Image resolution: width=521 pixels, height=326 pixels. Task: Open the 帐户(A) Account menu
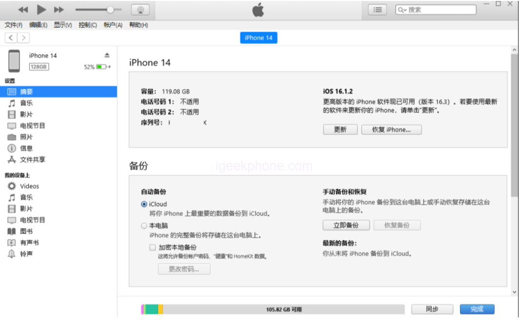tap(113, 25)
